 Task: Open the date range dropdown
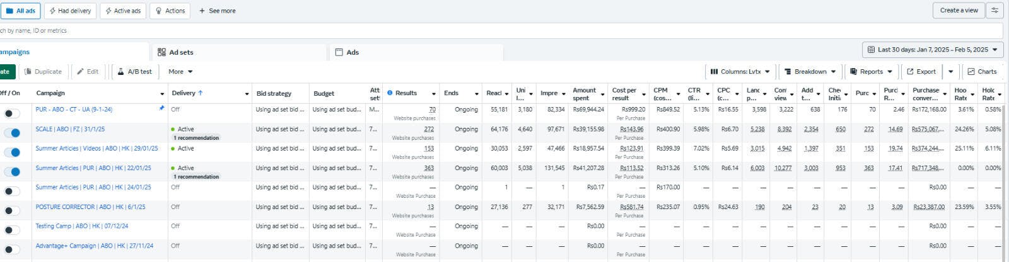click(x=932, y=50)
